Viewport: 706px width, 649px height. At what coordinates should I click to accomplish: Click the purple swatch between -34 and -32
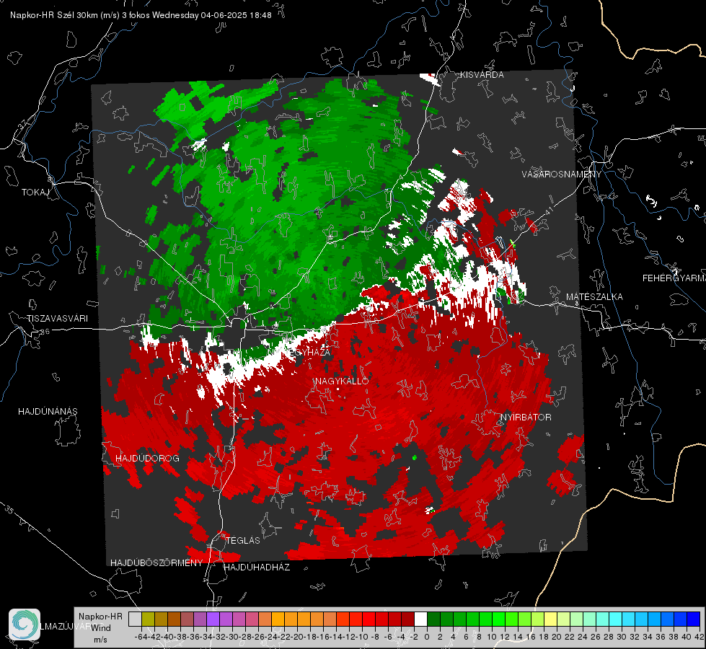point(213,619)
